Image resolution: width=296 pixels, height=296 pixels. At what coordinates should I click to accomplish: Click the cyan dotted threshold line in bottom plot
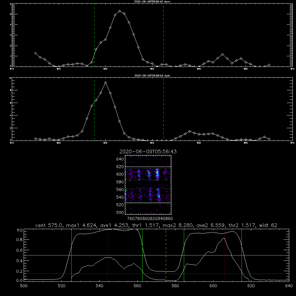click(156, 274)
